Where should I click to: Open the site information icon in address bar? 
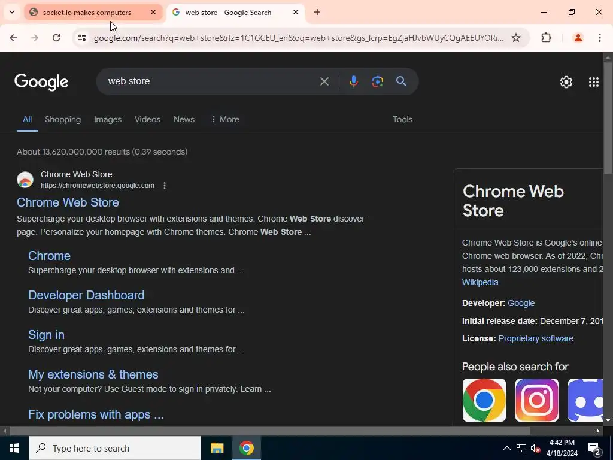point(81,38)
